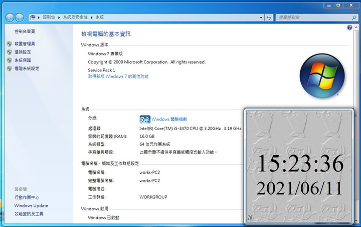Open 控制台首頁 in the left pane
This screenshot has width=361, height=227.
[25, 31]
